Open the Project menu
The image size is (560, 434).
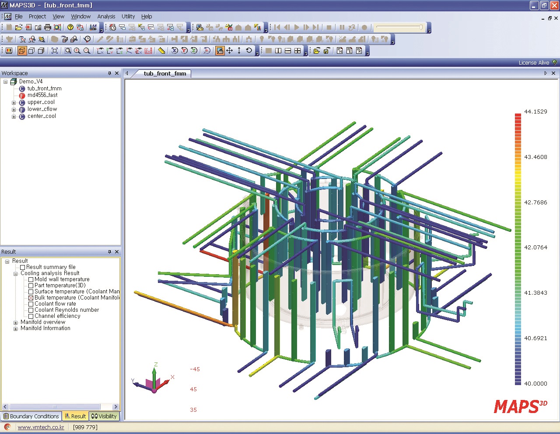click(x=37, y=16)
